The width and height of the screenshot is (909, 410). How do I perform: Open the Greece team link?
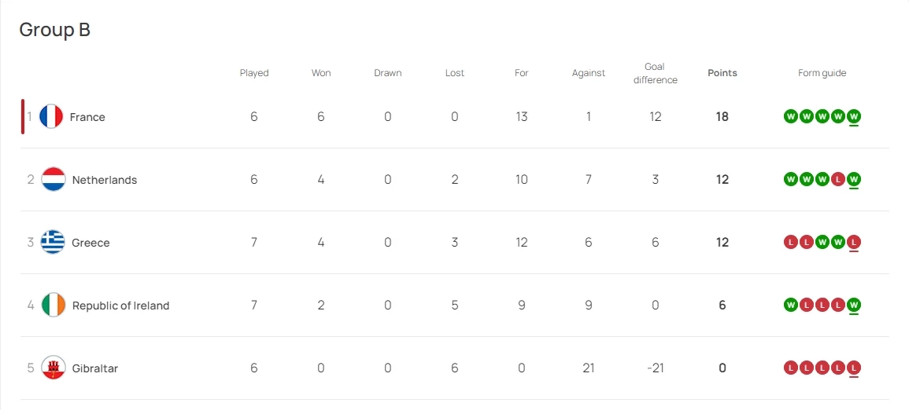click(91, 243)
